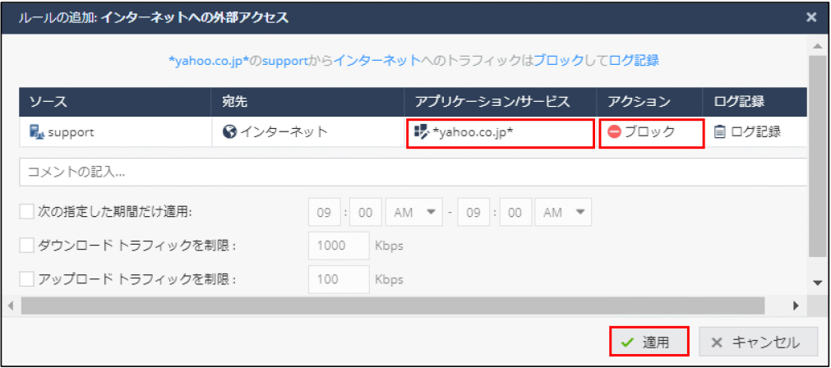Click the vertical scrollbar down arrow
Screen dimensions: 831x368
coord(816,282)
